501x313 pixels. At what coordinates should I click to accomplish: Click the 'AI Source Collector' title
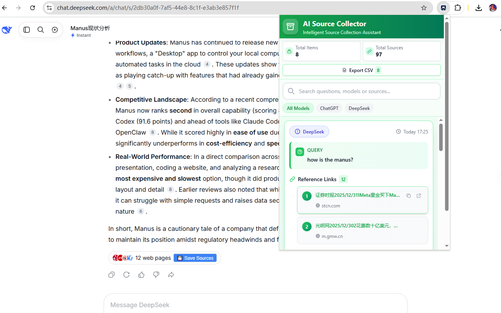[335, 24]
